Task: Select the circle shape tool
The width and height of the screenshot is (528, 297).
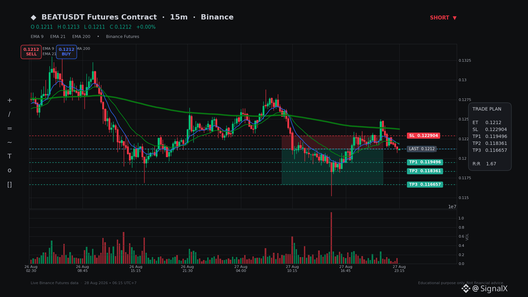Action: click(10, 171)
